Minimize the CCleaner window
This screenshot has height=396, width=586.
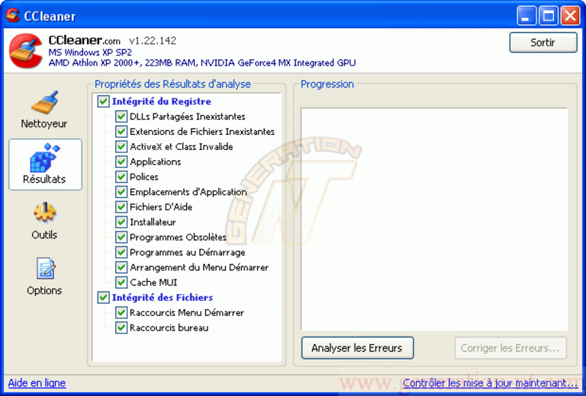[x=526, y=16]
